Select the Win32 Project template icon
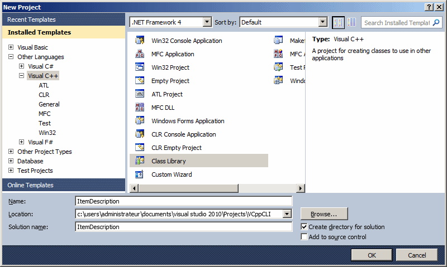Viewport: 447px width, 267px height. pyautogui.click(x=140, y=67)
